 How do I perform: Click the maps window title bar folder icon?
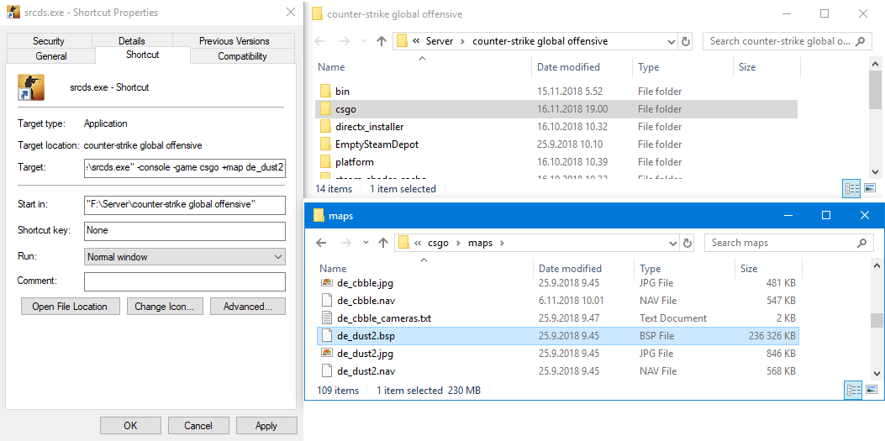319,215
